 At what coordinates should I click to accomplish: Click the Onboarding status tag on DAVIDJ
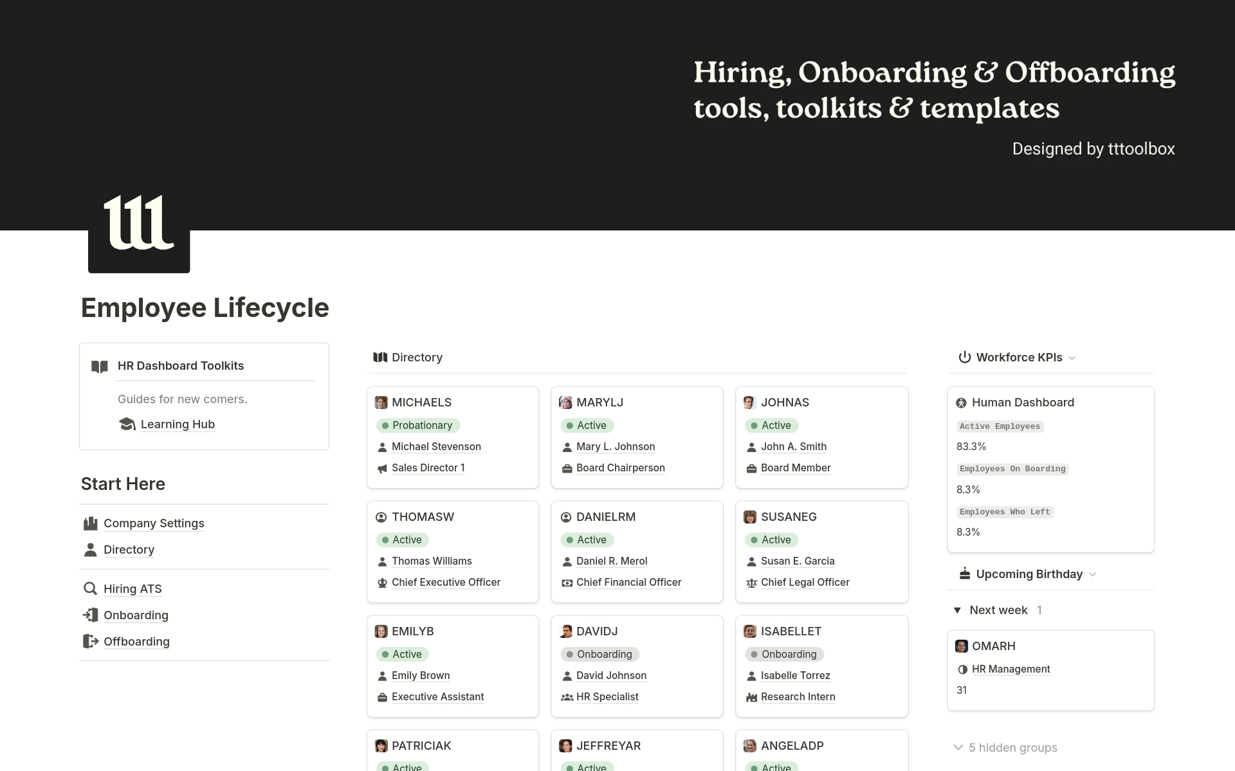click(x=600, y=655)
